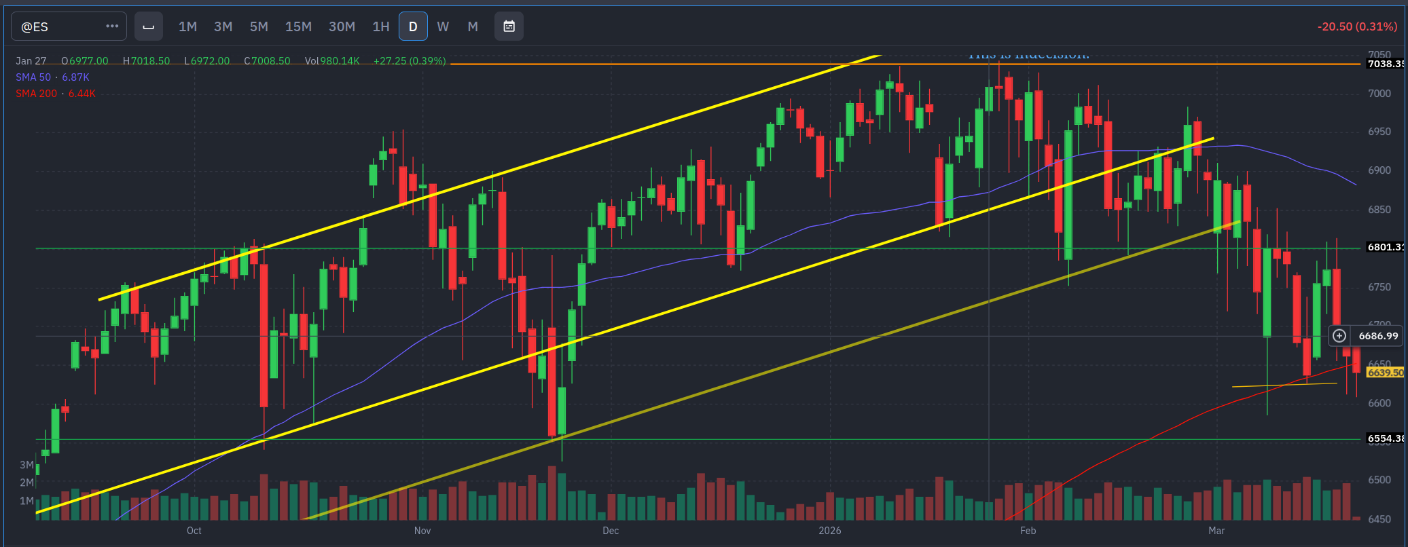Switch to the 5M timeframe
The height and width of the screenshot is (547, 1408).
point(259,26)
